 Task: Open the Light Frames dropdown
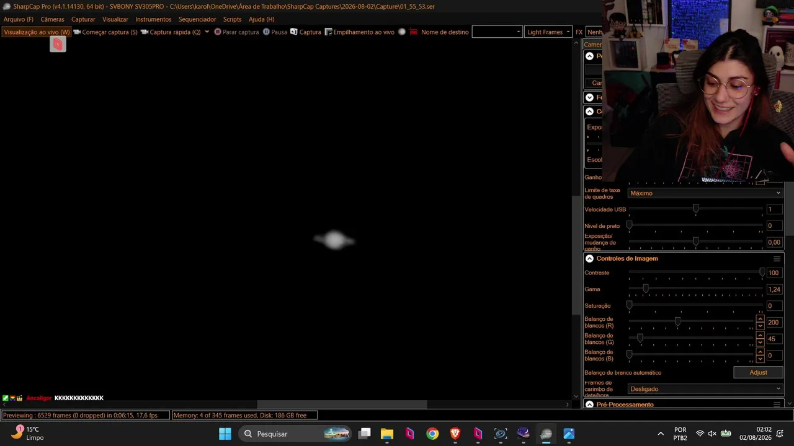(x=548, y=32)
